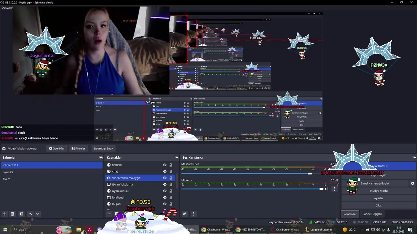Viewport: 417px width, 234px height.
Task: Open Filtreler for selected source
Action: click(78, 149)
